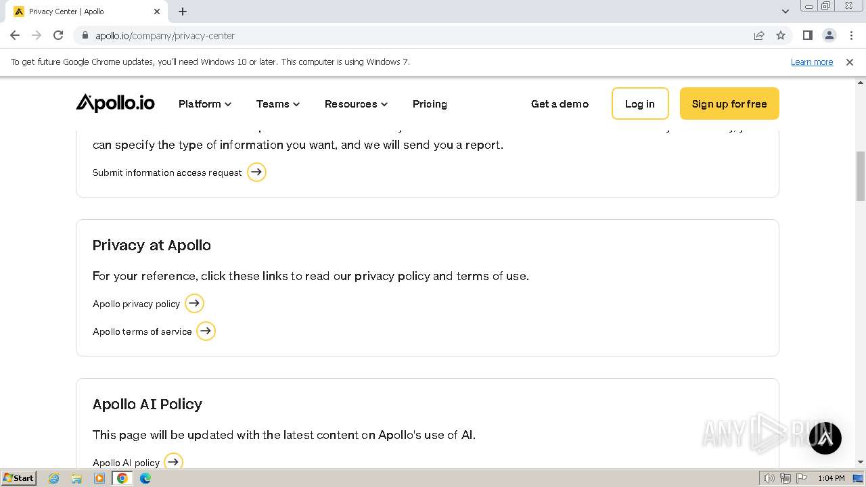Open Windows Media Player from taskbar

click(99, 478)
